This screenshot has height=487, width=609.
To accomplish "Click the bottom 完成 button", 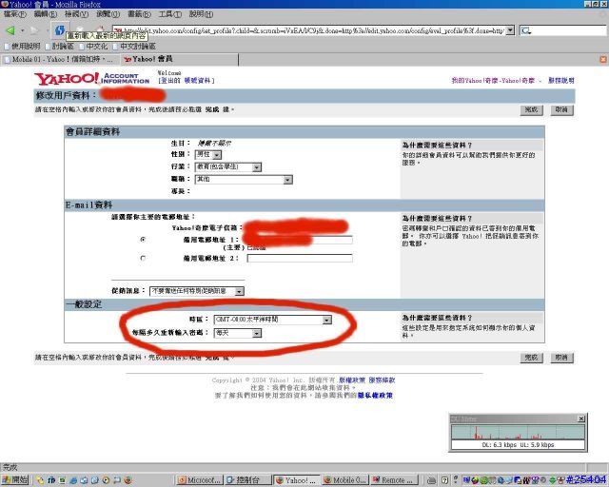I will click(x=531, y=358).
